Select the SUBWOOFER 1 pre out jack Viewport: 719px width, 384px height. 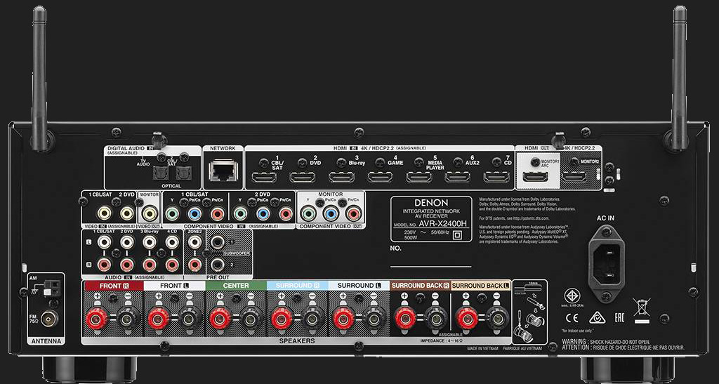point(218,242)
